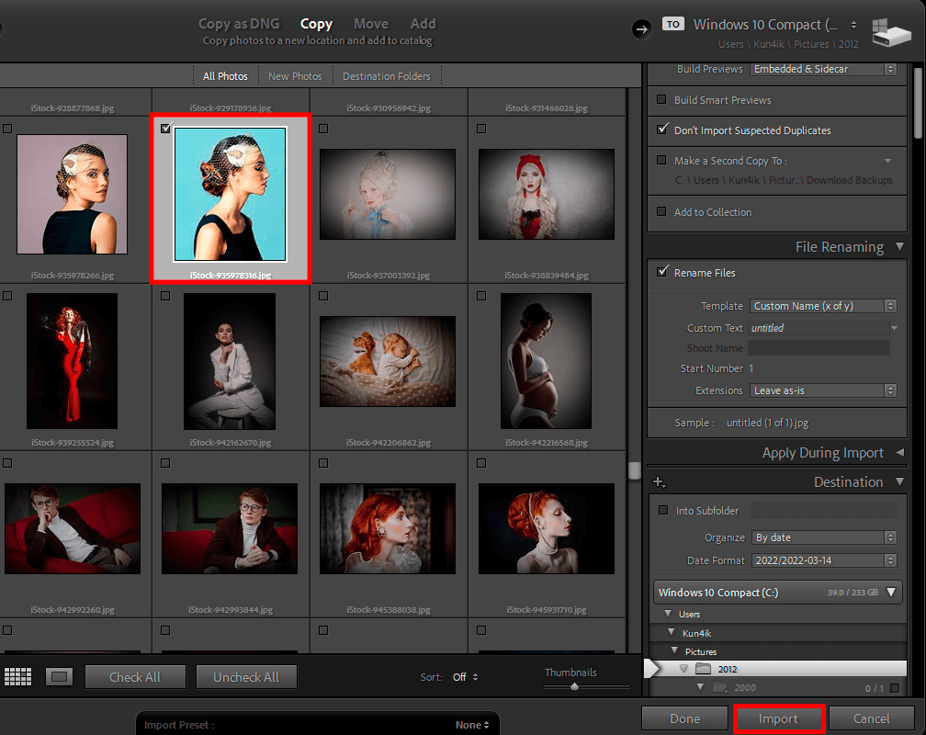
Task: Check the iStock-937003392.jpg photo checkbox
Action: (x=323, y=129)
